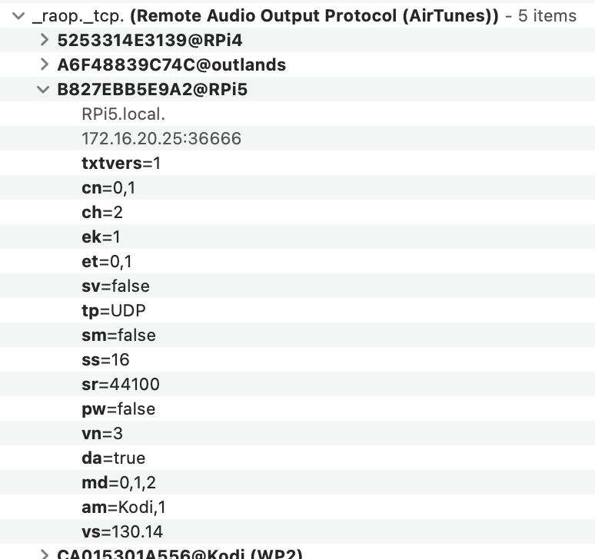595x559 pixels.
Task: Select the vs=130.14 record
Action: pyautogui.click(x=297, y=531)
